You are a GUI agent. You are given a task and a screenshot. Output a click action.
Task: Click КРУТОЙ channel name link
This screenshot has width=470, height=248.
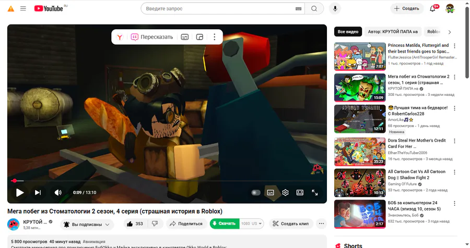click(35, 221)
